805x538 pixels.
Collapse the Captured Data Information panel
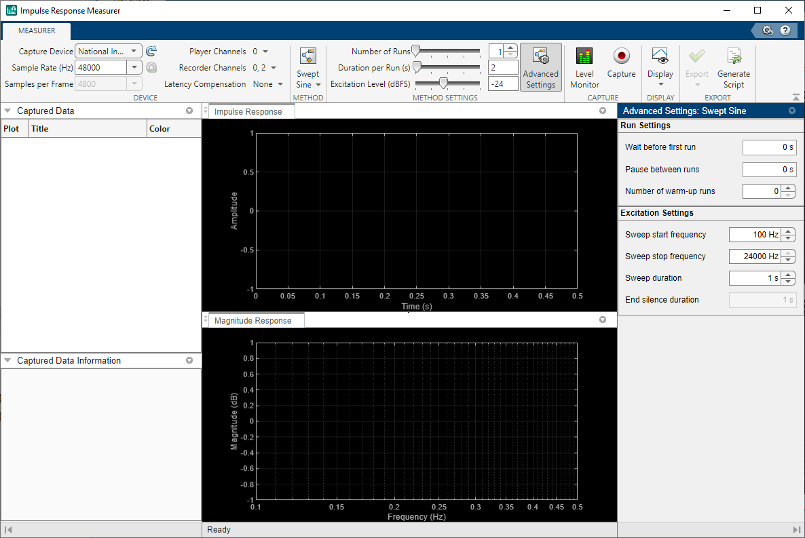click(8, 360)
